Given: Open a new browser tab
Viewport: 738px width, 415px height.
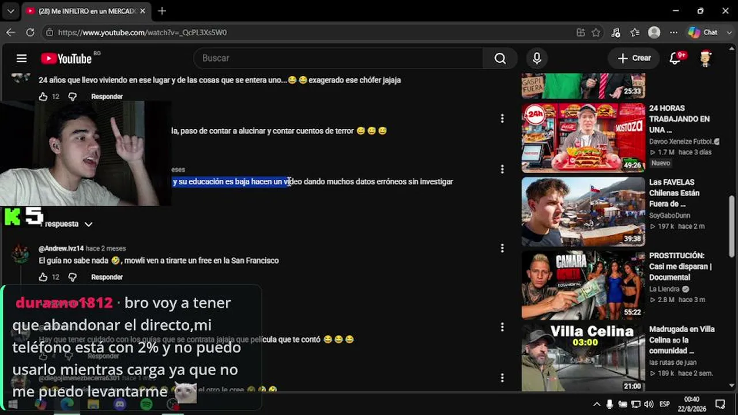Looking at the screenshot, I should tap(162, 11).
